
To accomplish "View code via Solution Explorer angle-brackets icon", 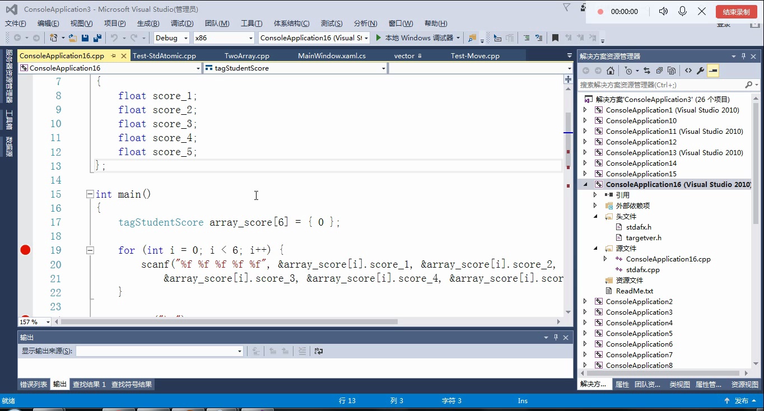I will (688, 71).
